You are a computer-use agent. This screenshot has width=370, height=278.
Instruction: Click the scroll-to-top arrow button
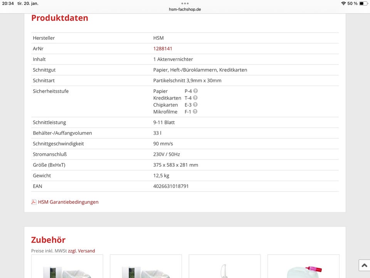click(x=364, y=265)
